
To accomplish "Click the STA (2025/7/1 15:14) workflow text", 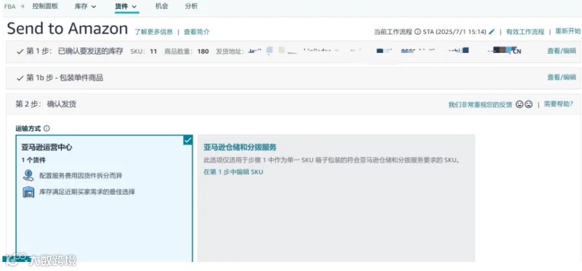I will (455, 32).
